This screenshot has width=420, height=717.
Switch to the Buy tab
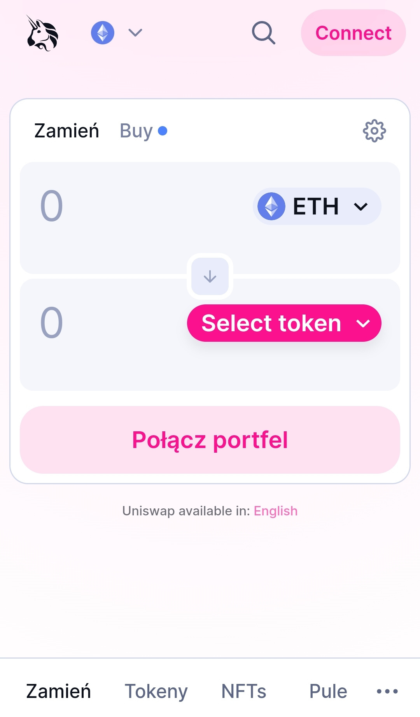click(x=136, y=131)
